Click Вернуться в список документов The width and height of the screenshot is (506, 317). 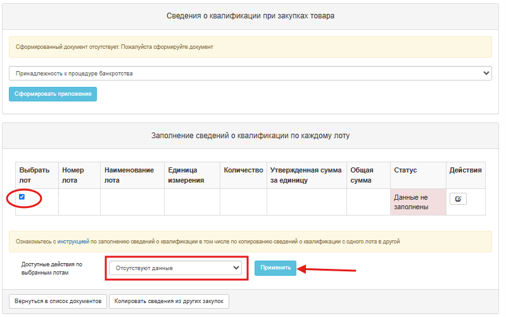tap(58, 301)
